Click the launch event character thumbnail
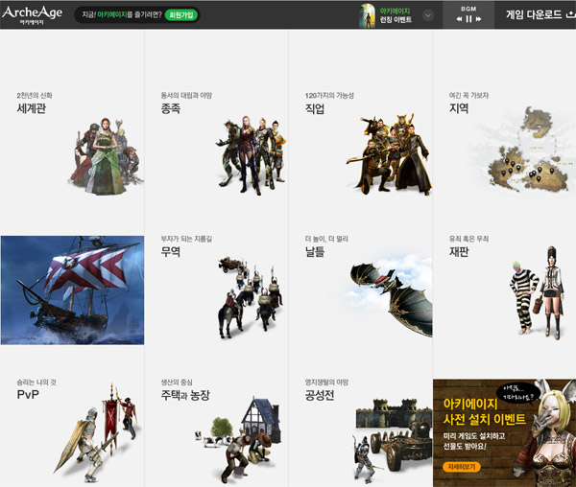The height and width of the screenshot is (487, 576). tap(367, 15)
